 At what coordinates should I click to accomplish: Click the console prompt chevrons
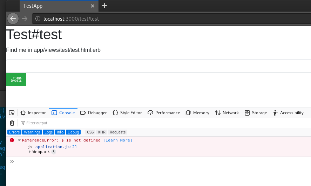tap(12, 161)
